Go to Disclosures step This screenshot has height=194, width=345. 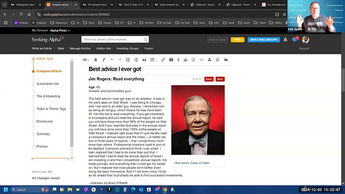[45, 121]
